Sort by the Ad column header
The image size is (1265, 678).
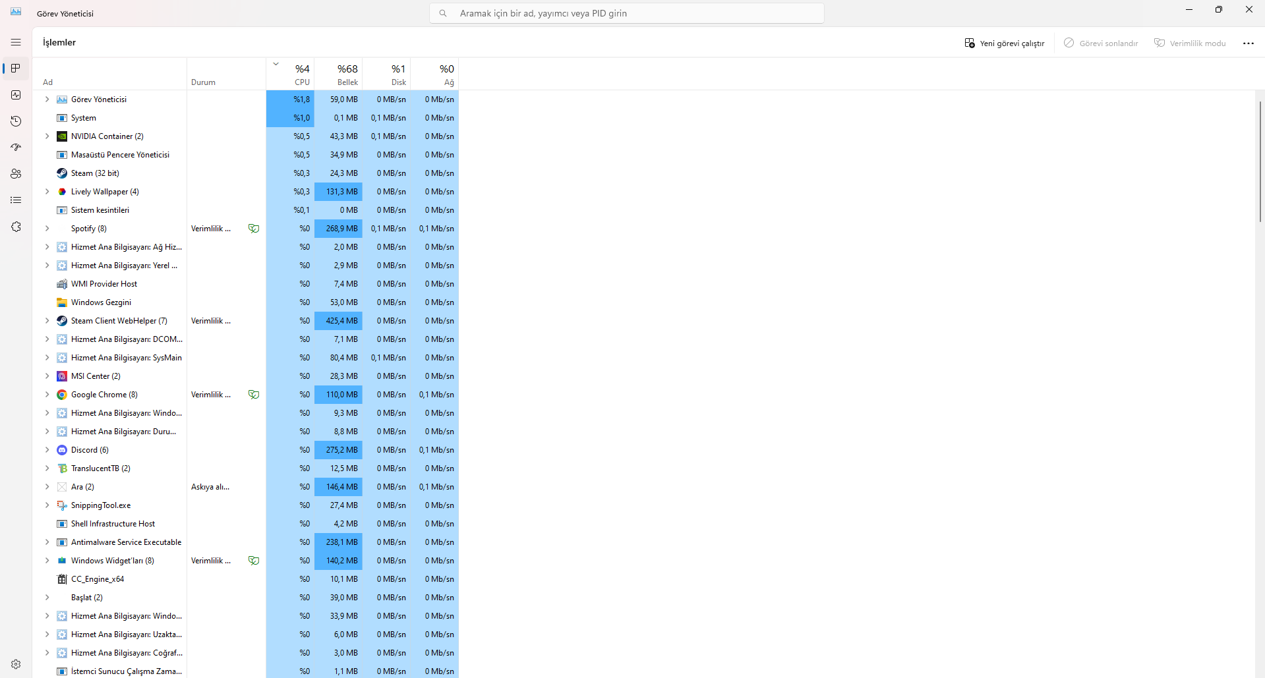click(110, 74)
